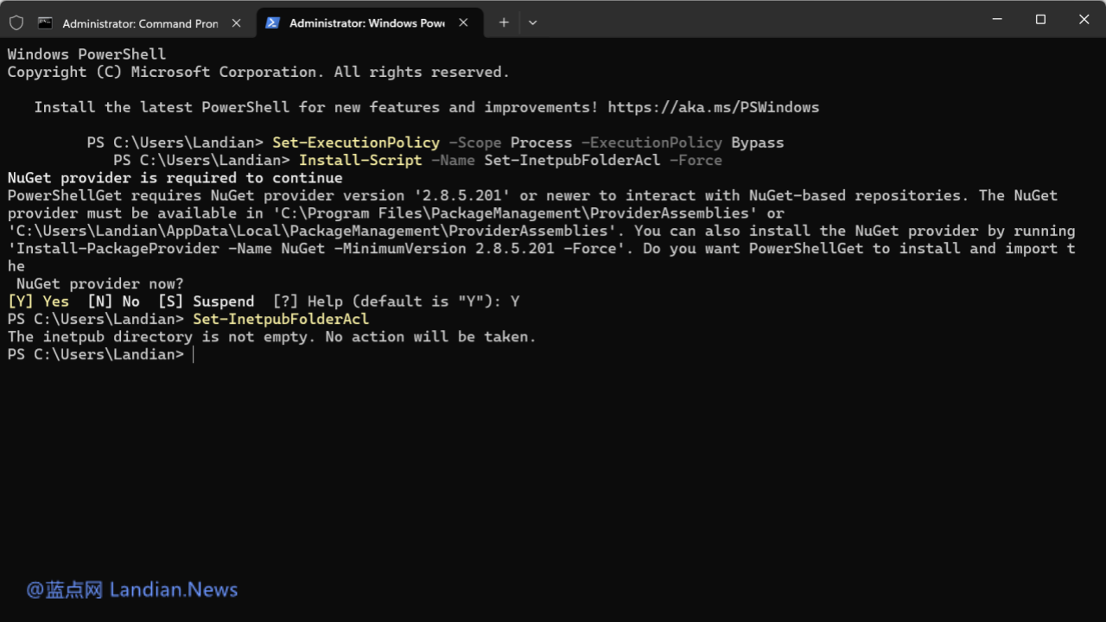
Task: Click the "[S] Suspend" option text
Action: [206, 301]
